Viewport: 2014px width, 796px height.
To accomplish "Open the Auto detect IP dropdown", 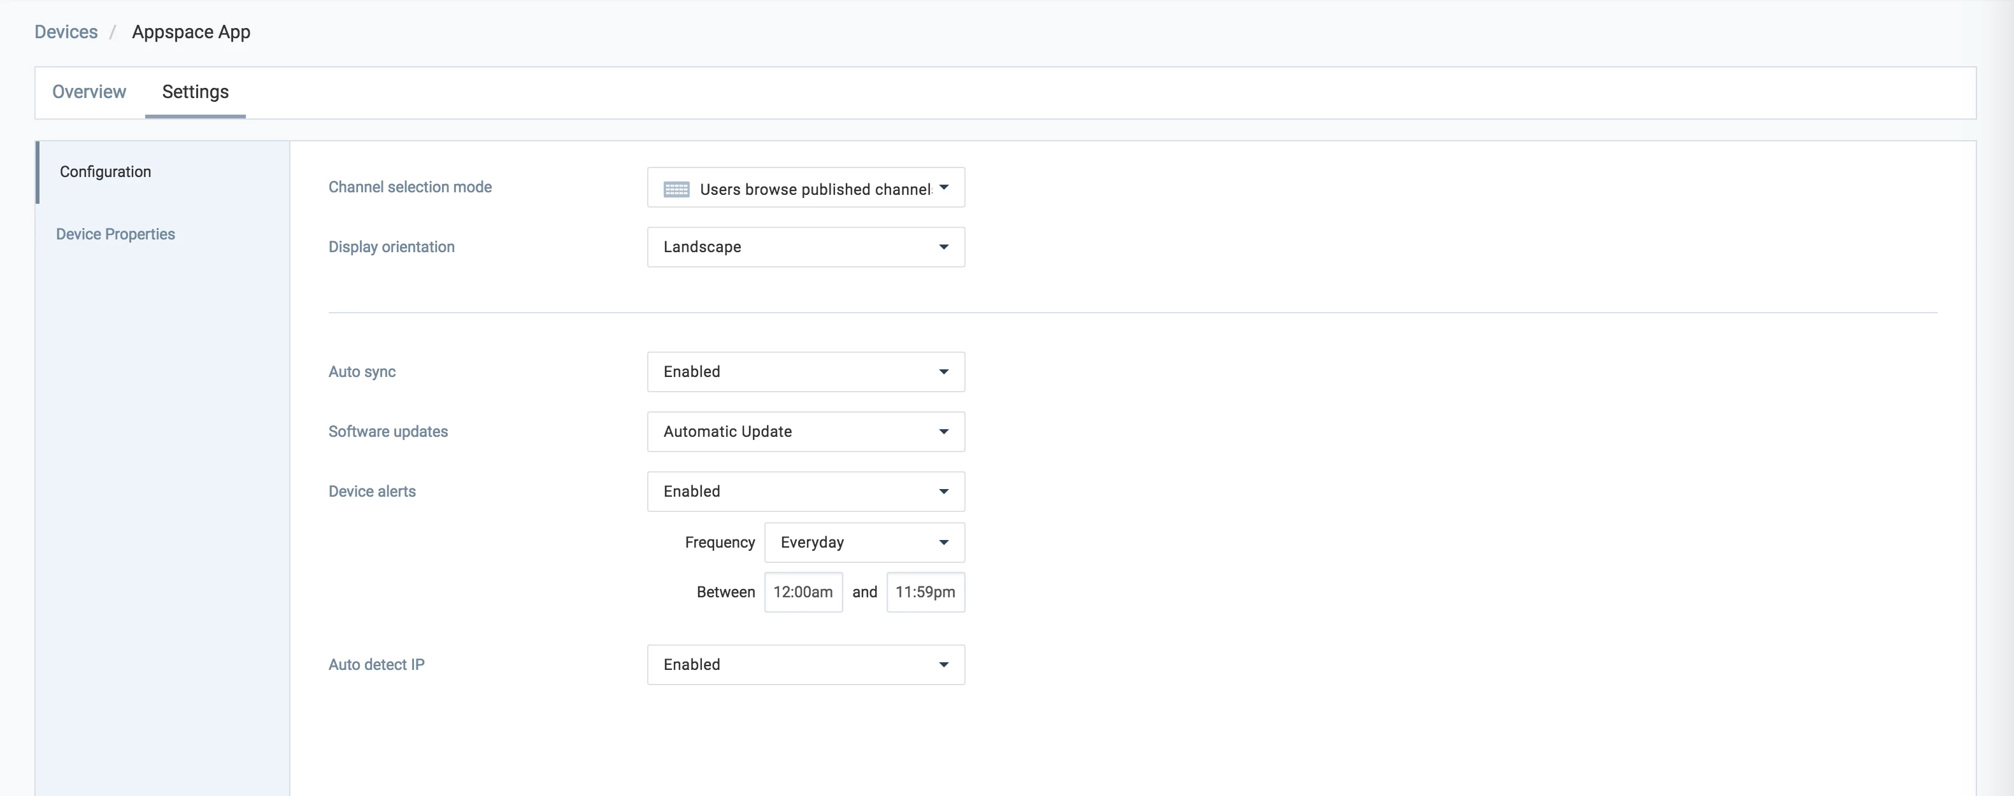I will click(805, 665).
